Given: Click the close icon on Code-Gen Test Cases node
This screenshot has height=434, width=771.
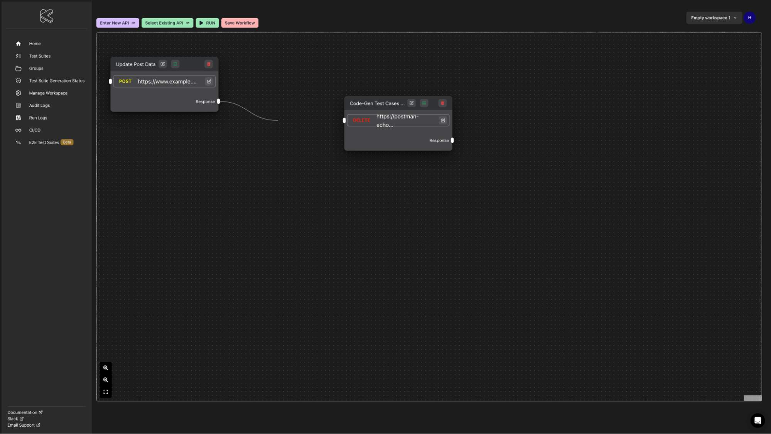Looking at the screenshot, I should tap(443, 103).
